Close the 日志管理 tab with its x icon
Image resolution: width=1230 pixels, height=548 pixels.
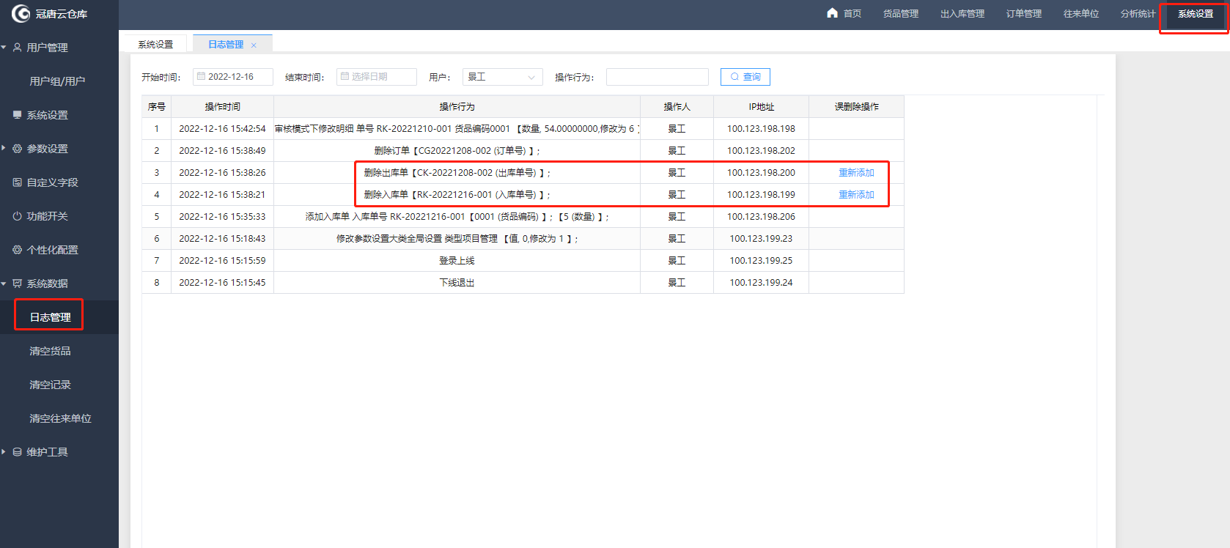point(254,45)
